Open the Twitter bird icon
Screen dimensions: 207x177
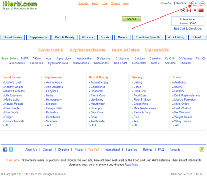[x=11, y=150]
